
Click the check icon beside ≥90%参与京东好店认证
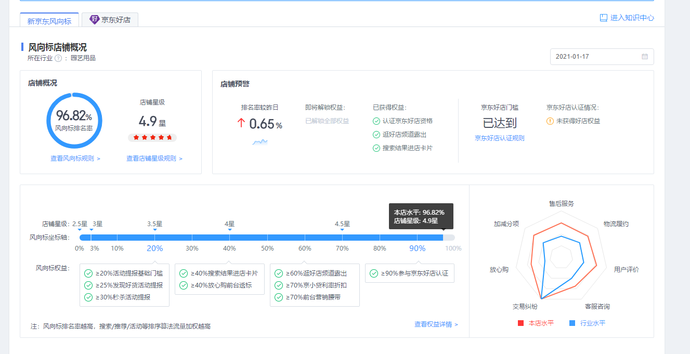coord(374,273)
